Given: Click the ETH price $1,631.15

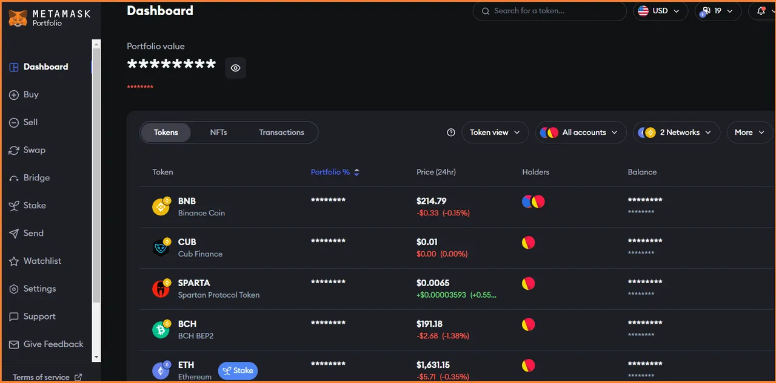Looking at the screenshot, I should coord(433,365).
